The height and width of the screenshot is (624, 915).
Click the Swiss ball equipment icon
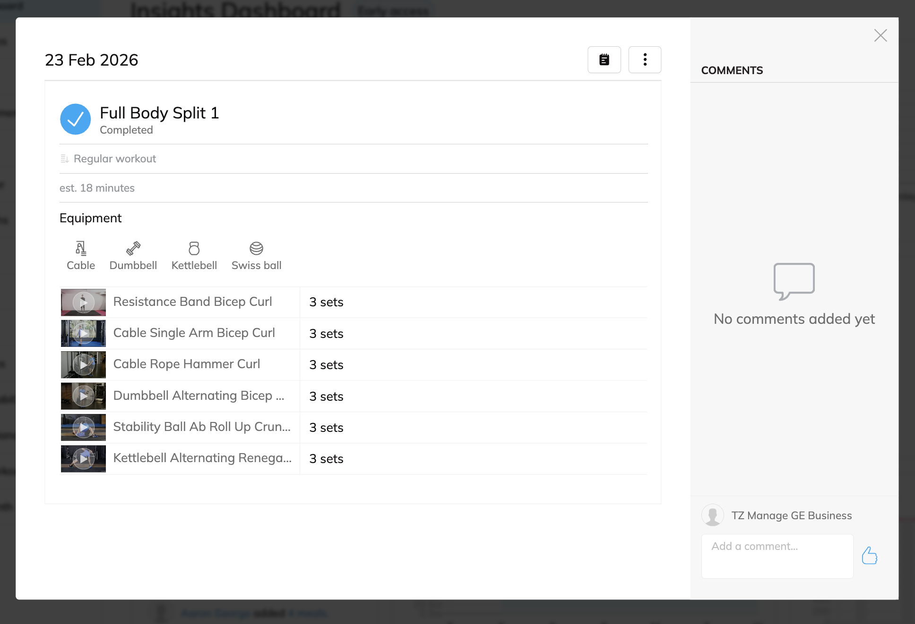pos(256,248)
